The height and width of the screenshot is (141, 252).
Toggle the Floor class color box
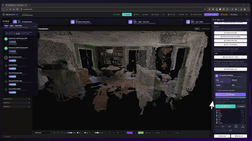coord(217,112)
